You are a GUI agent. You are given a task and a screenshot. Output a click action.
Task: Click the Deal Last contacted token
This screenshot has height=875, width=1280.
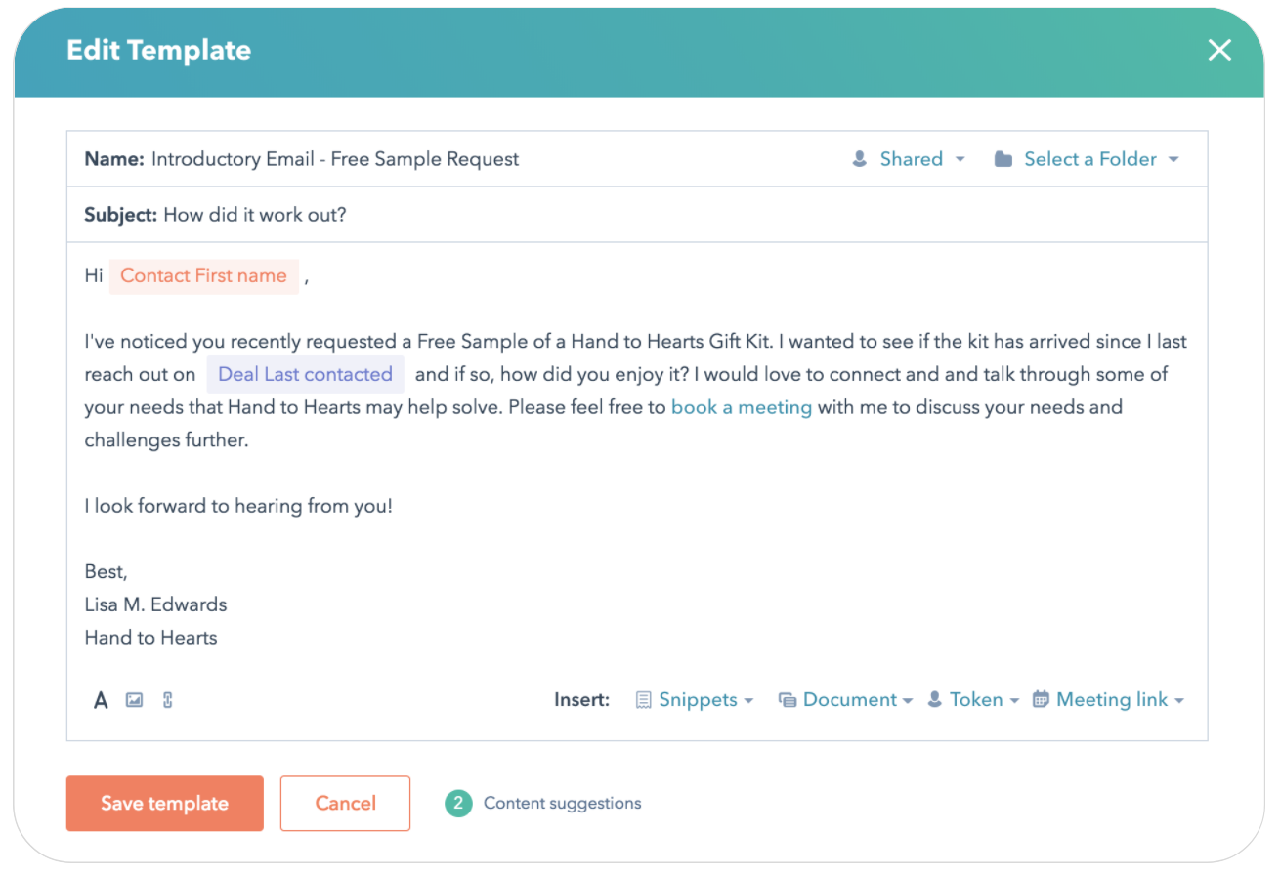(306, 374)
